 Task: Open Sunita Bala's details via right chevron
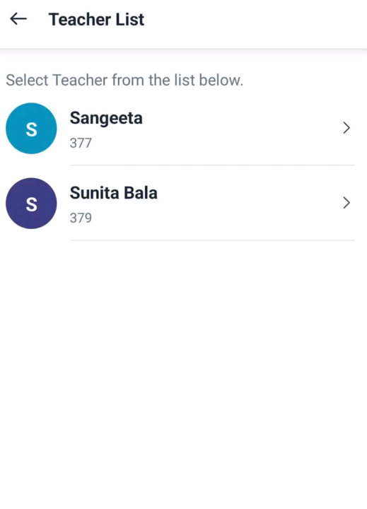pyautogui.click(x=346, y=203)
